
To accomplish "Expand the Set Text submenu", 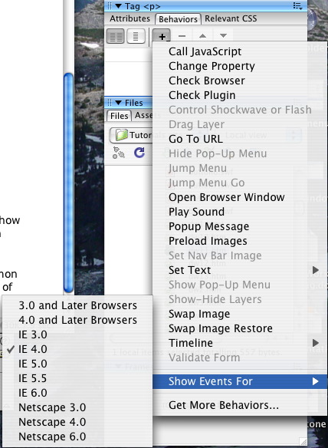I will point(240,270).
